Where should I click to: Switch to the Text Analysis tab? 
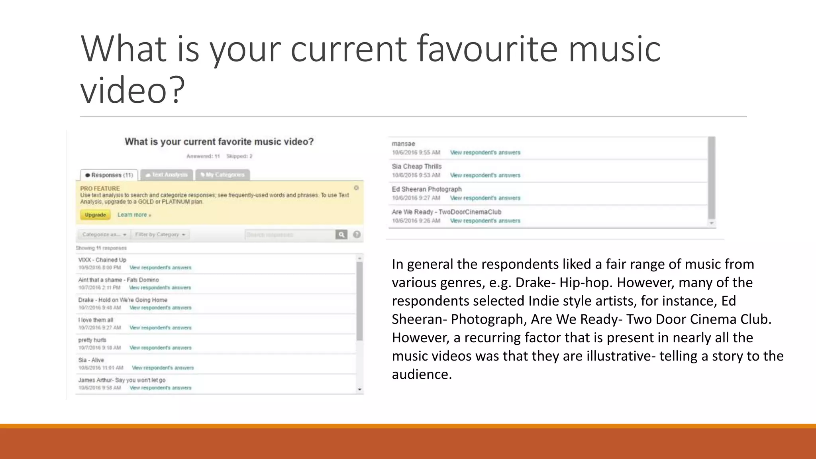click(x=167, y=175)
